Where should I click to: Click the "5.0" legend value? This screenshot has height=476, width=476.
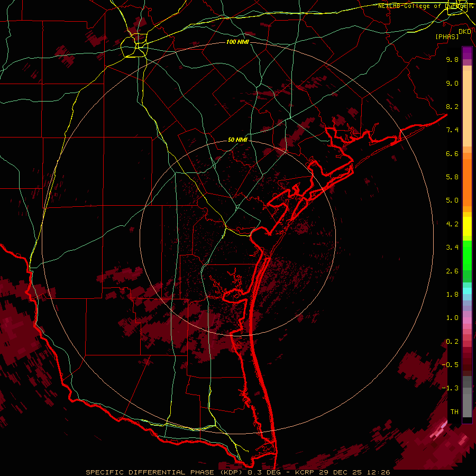click(x=452, y=200)
